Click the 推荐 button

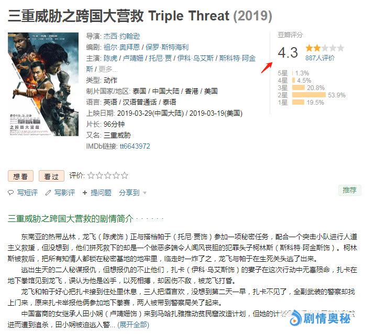click(x=349, y=191)
